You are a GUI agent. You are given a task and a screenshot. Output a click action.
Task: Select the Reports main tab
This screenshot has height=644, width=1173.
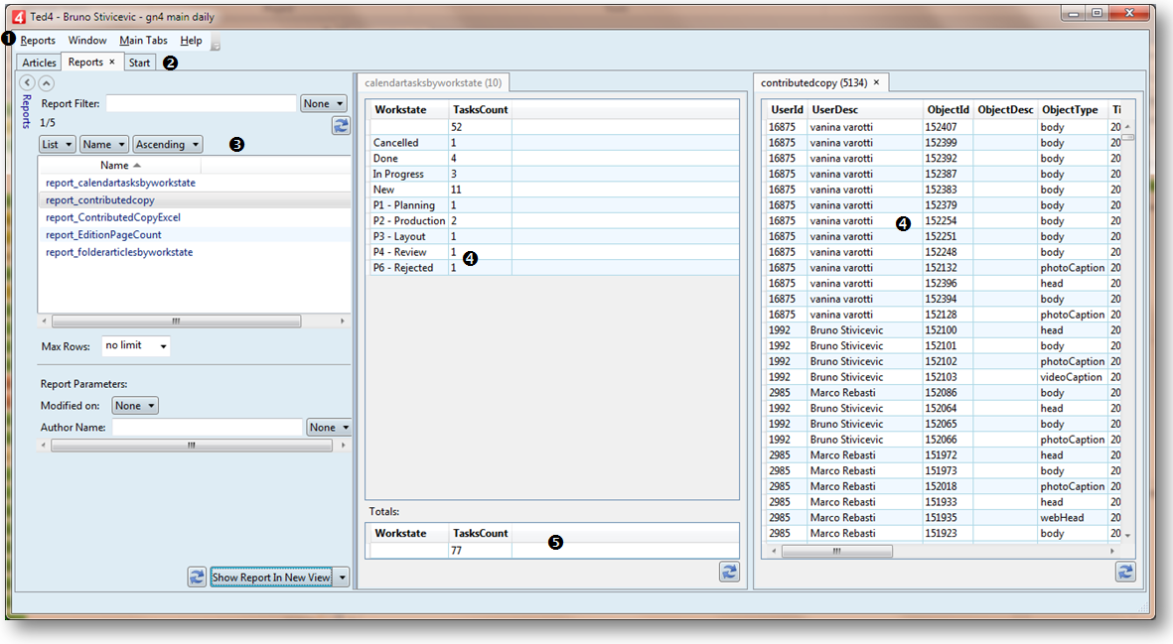pos(85,62)
